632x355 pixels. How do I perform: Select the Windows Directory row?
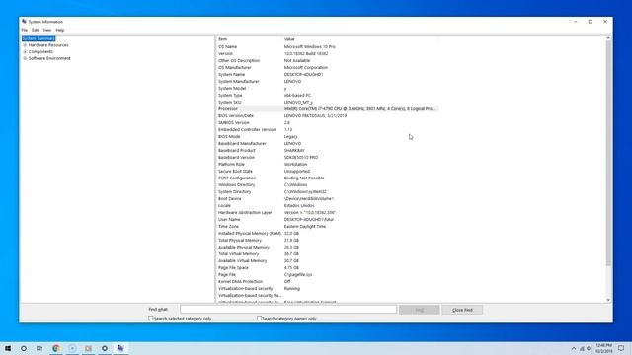327,184
